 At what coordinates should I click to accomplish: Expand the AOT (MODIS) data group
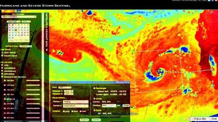(x=2, y=68)
